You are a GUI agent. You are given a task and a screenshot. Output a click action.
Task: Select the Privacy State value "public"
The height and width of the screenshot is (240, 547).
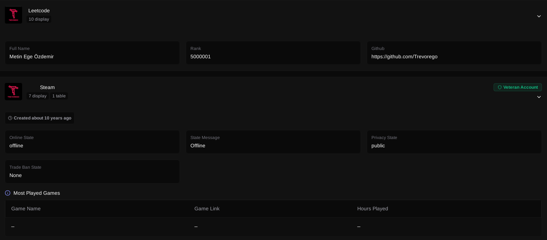tap(378, 146)
